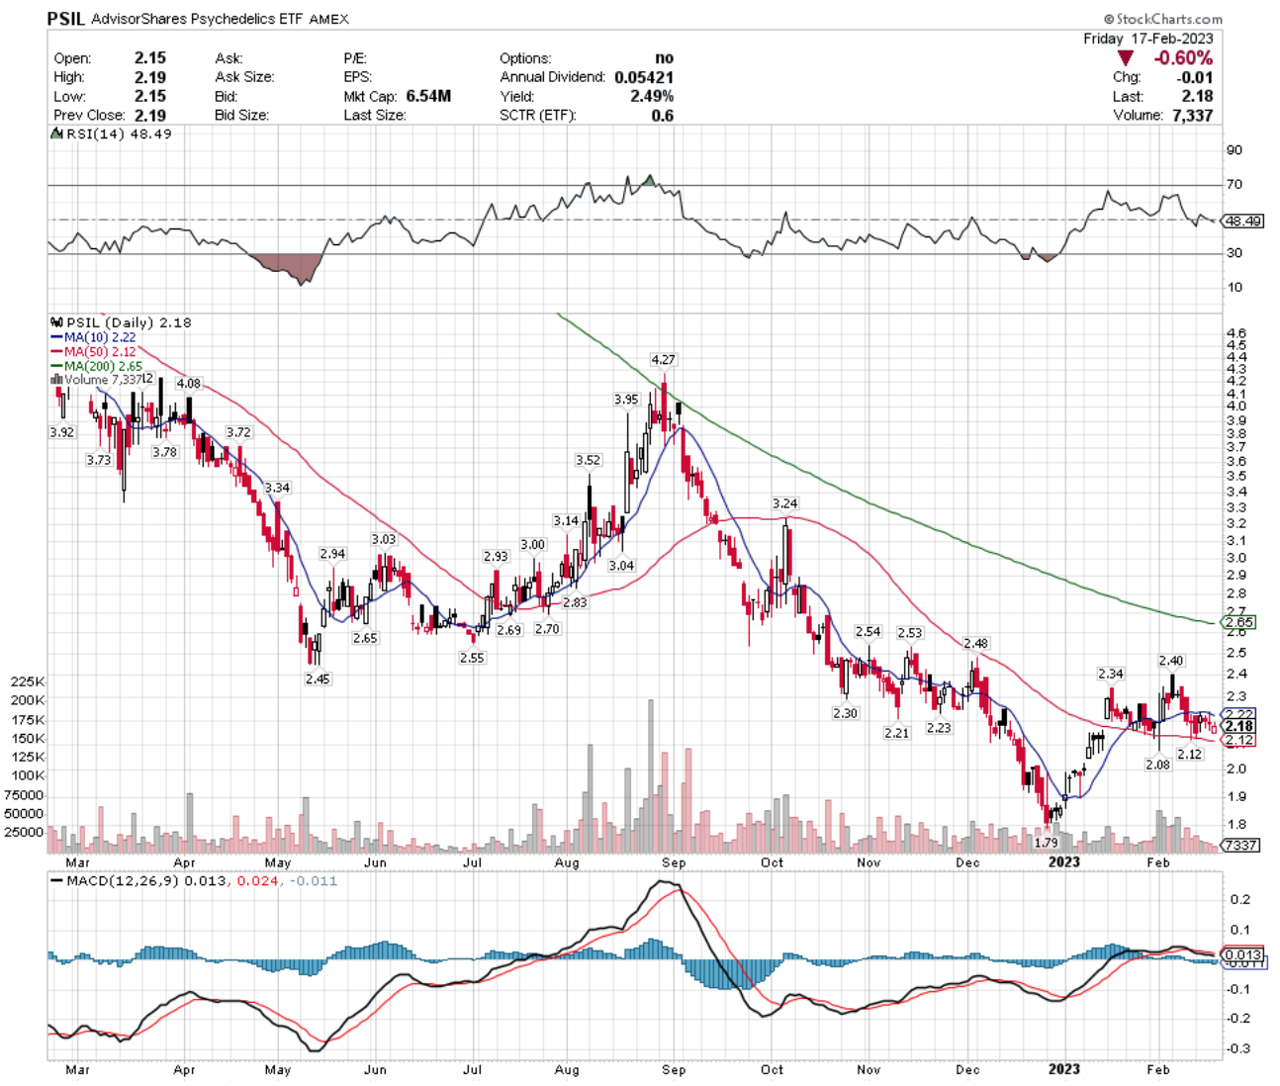Click the 2.48 December high label
The width and height of the screenshot is (1280, 1086).
[x=975, y=643]
